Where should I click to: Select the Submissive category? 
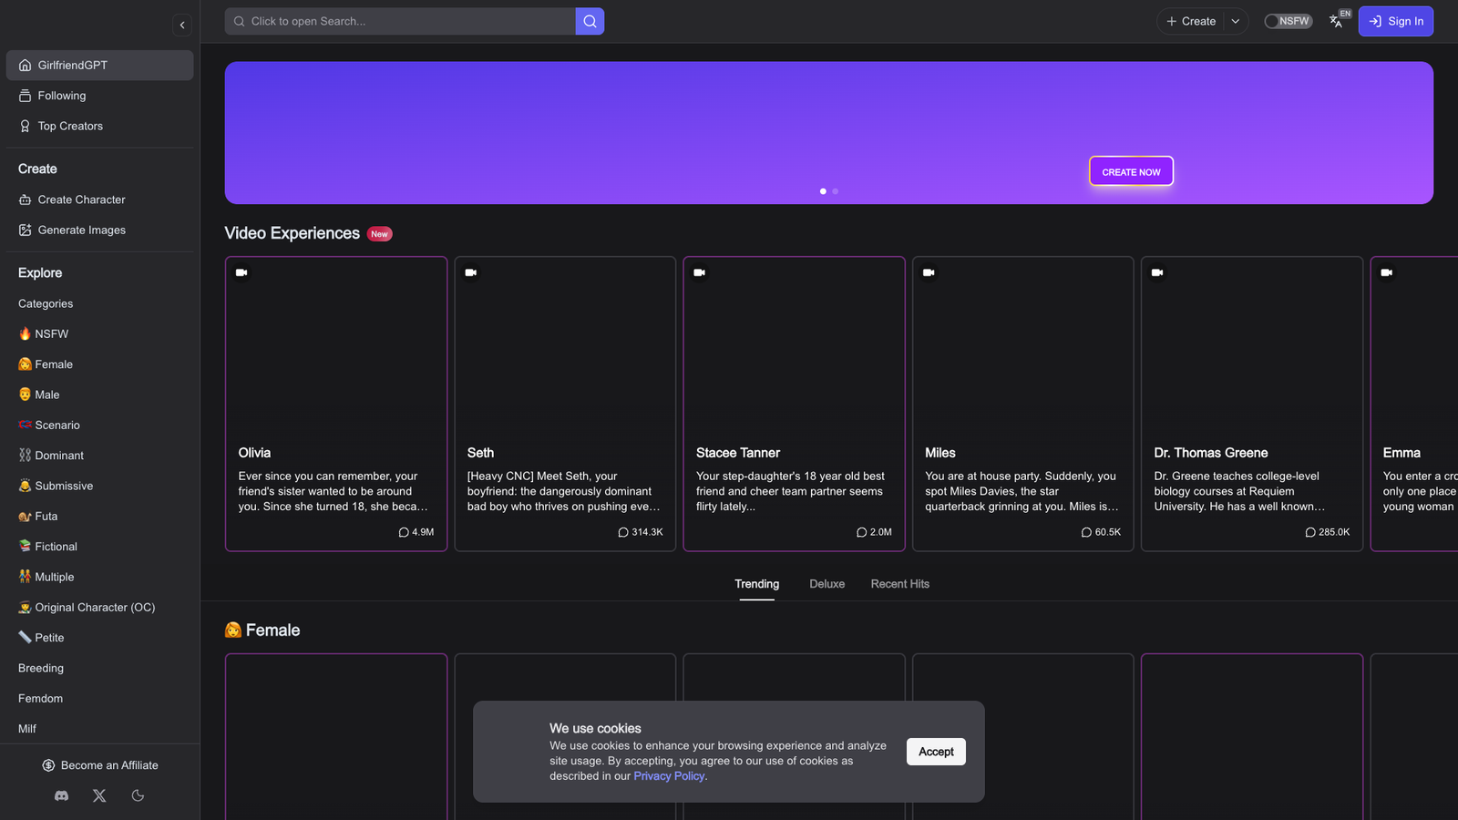pyautogui.click(x=56, y=486)
